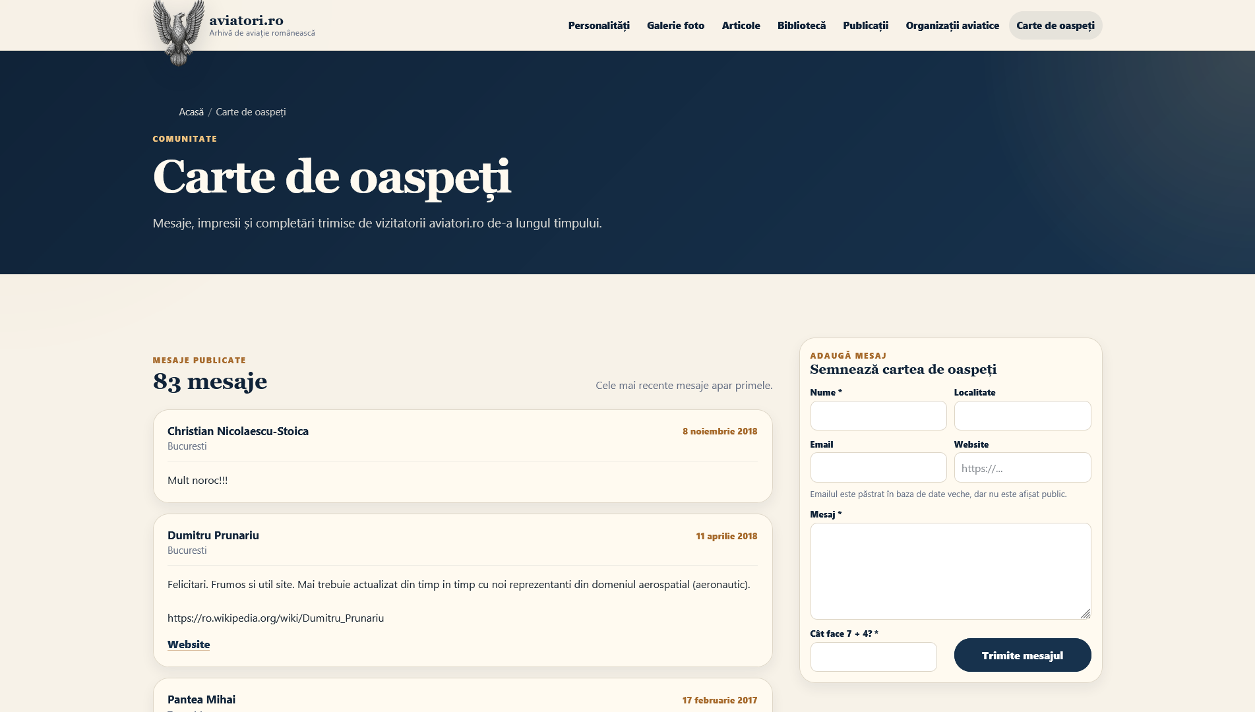Click the 83 mesaje heading
Viewport: 1255px width, 712px height.
click(x=210, y=381)
